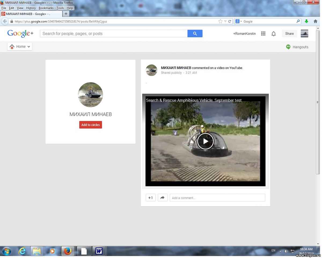The width and height of the screenshot is (322, 258).
Task: Reload the page using the refresh icon
Action: pyautogui.click(x=230, y=21)
